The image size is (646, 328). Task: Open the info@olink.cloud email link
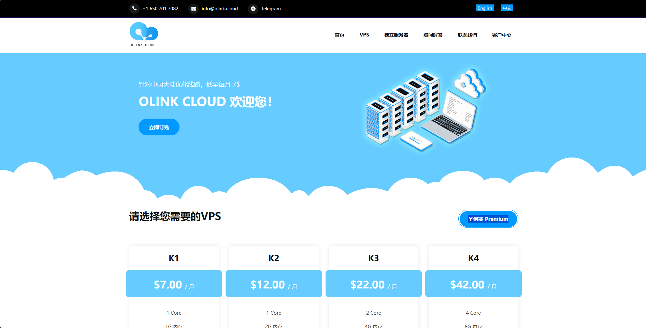click(x=220, y=9)
